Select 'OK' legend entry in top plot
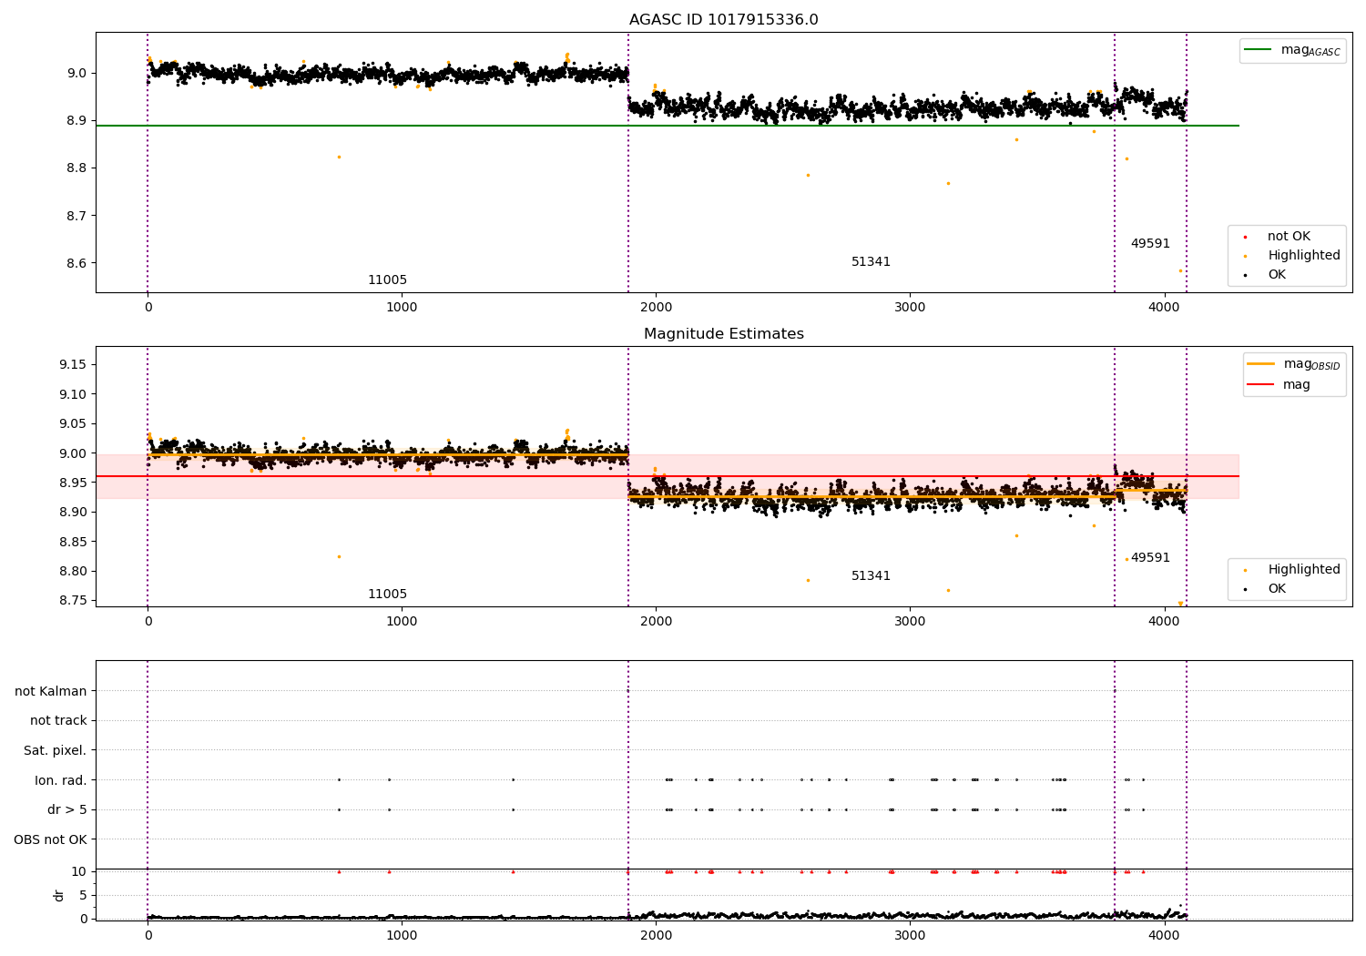 pos(1277,274)
